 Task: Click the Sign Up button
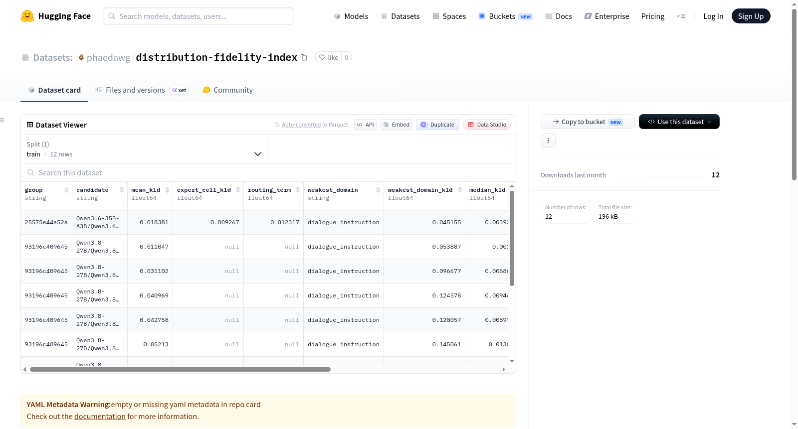point(751,16)
